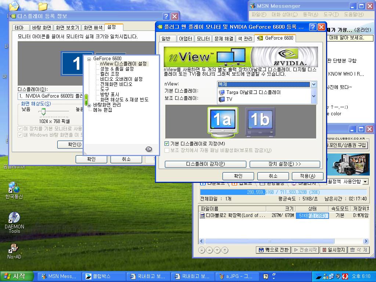This screenshot has height=282, width=376.
Task: Open the 파일(F) menu in MSN Messenger
Action: (x=259, y=15)
